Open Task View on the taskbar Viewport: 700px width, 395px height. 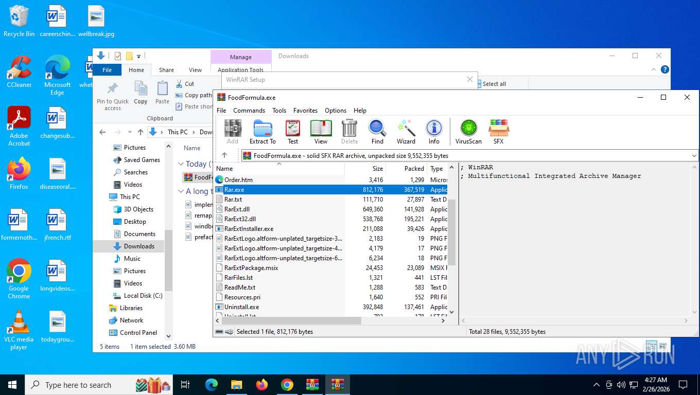tap(185, 385)
